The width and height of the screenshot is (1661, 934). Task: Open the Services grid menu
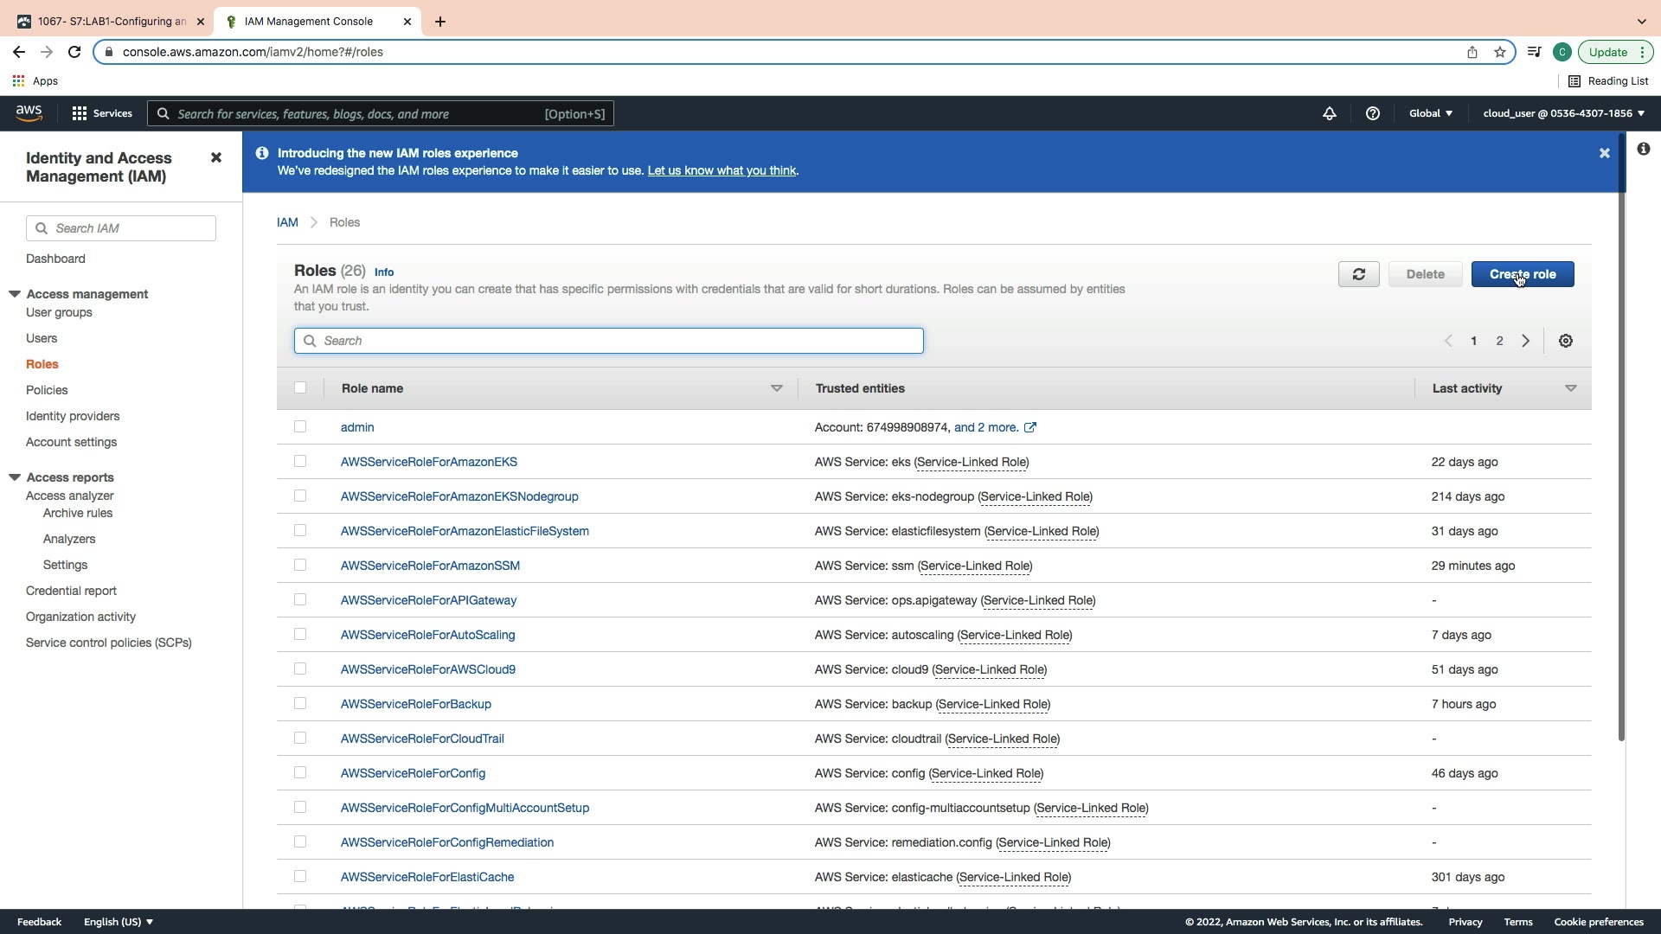(102, 113)
